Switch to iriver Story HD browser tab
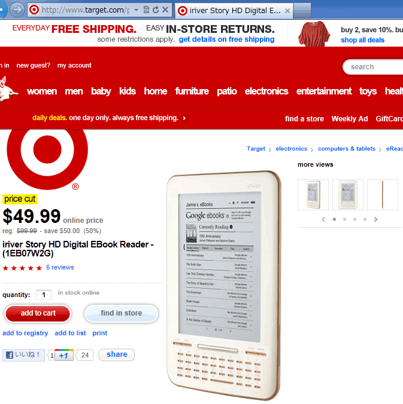This screenshot has height=404, width=403. point(234,11)
